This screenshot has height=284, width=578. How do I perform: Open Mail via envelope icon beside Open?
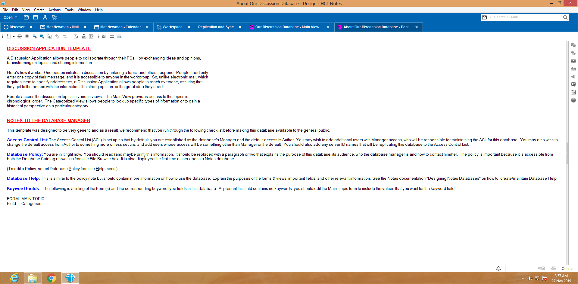point(26,17)
